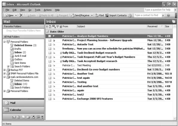Open the Actions menu
Viewport: 178px width, 126px height.
(x=48, y=10)
